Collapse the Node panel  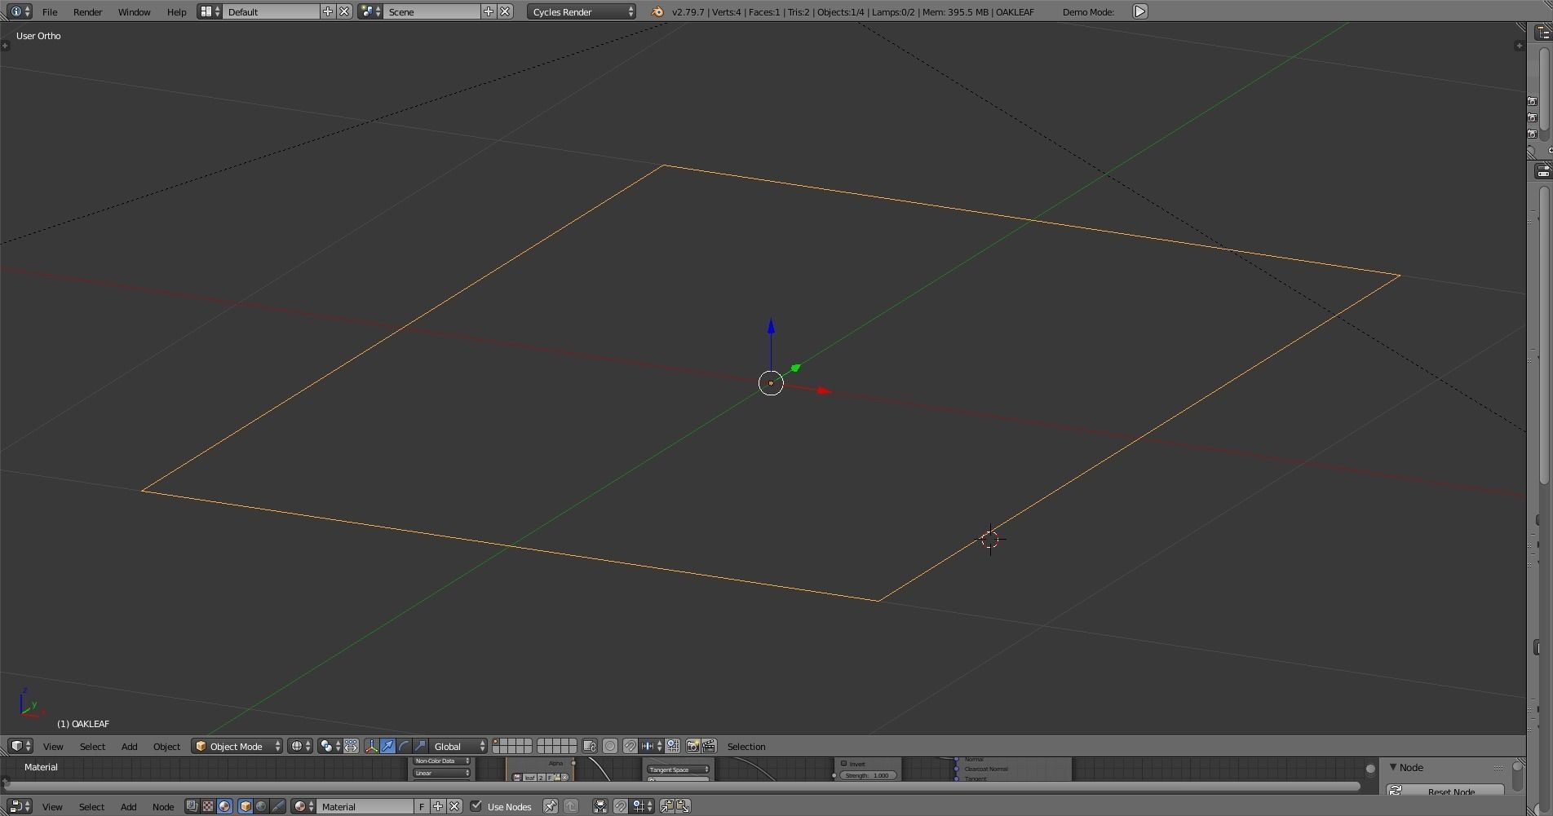click(1393, 767)
